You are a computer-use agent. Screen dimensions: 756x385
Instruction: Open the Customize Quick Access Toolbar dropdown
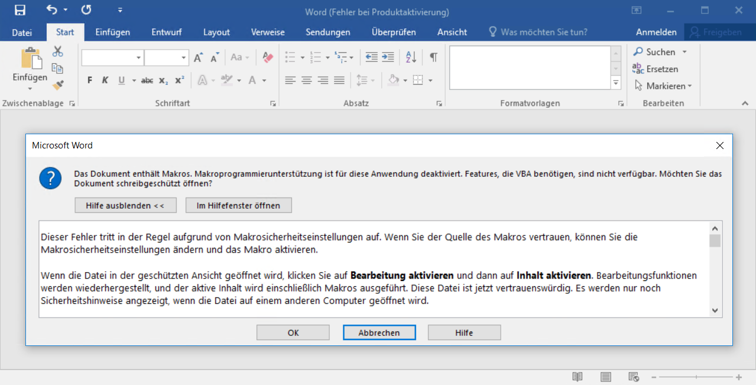(120, 10)
